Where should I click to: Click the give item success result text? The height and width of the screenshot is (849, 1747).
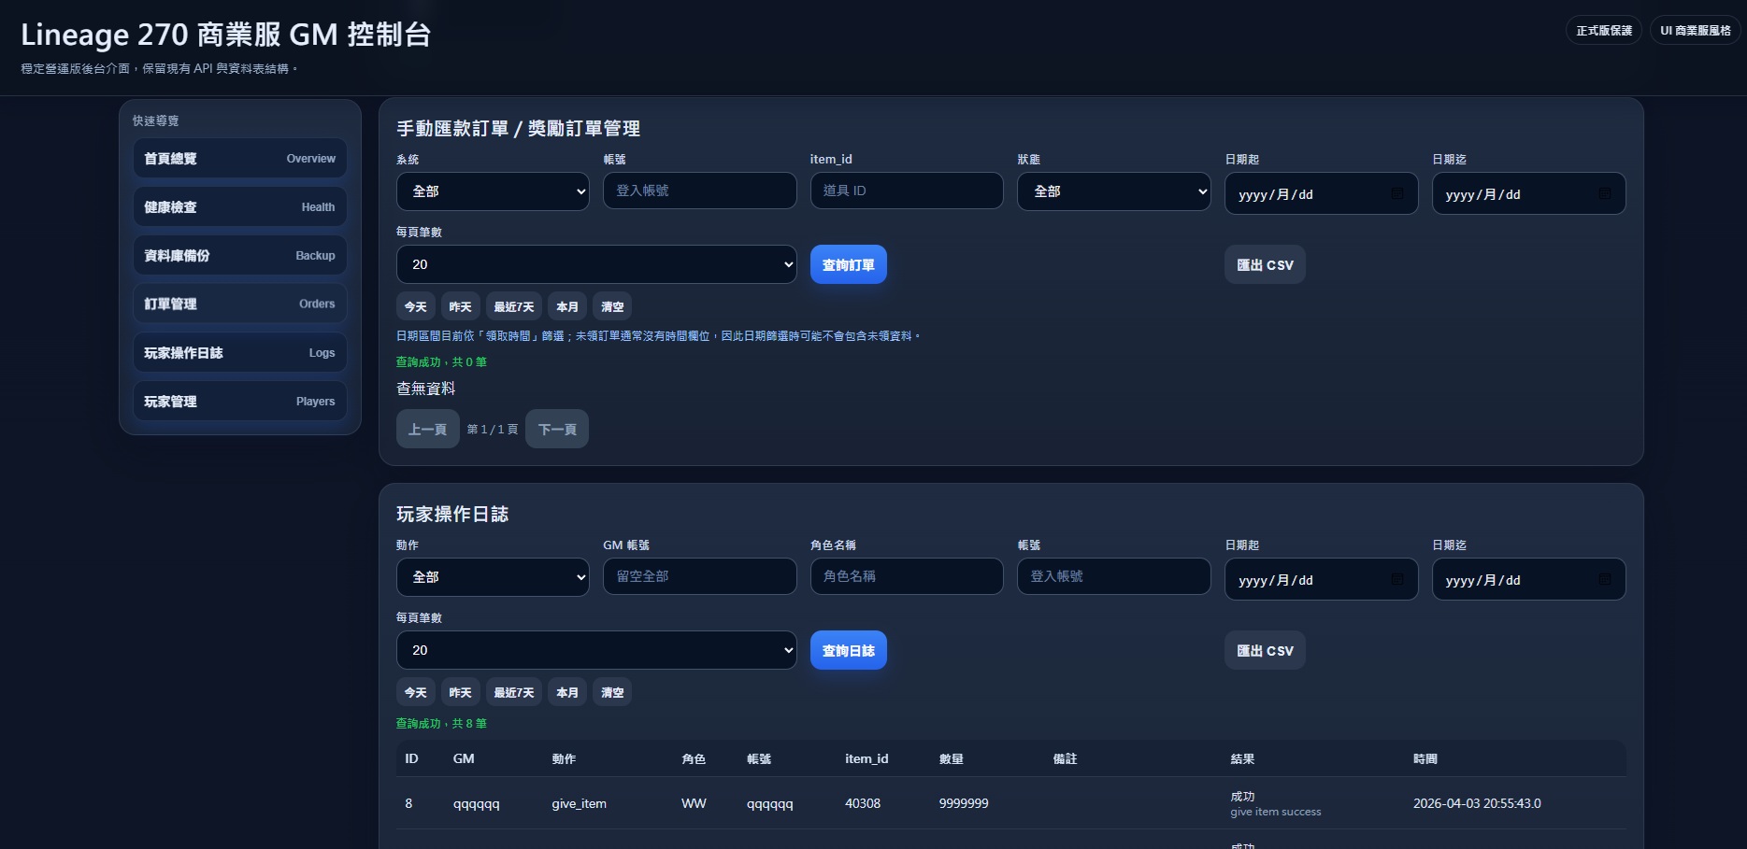tap(1276, 812)
